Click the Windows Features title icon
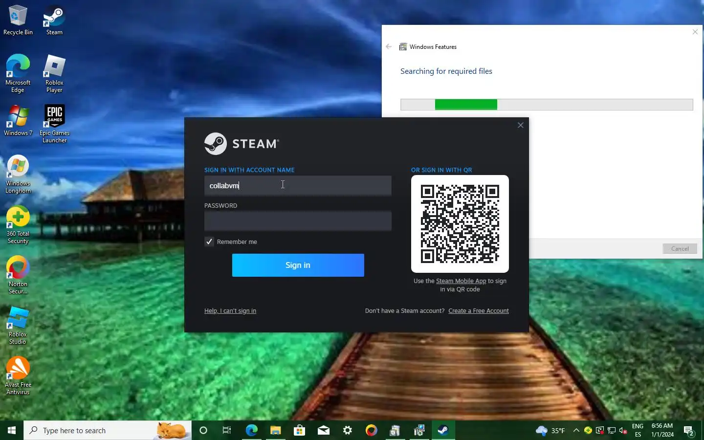The width and height of the screenshot is (704, 440). 403,47
